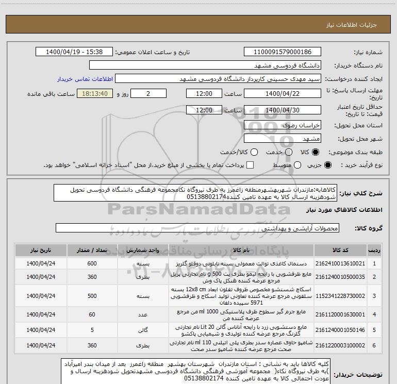Click the province field خراسان رضوی
This screenshot has height=384, width=397.
(x=283, y=125)
